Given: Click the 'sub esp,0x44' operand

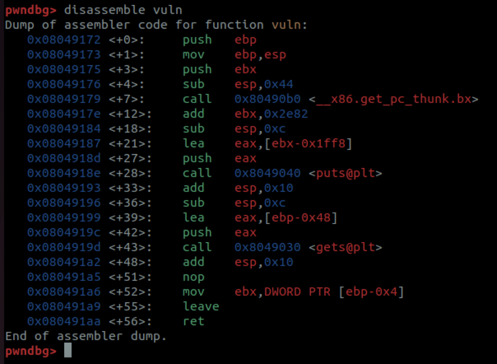Looking at the screenshot, I should pyautogui.click(x=264, y=84).
